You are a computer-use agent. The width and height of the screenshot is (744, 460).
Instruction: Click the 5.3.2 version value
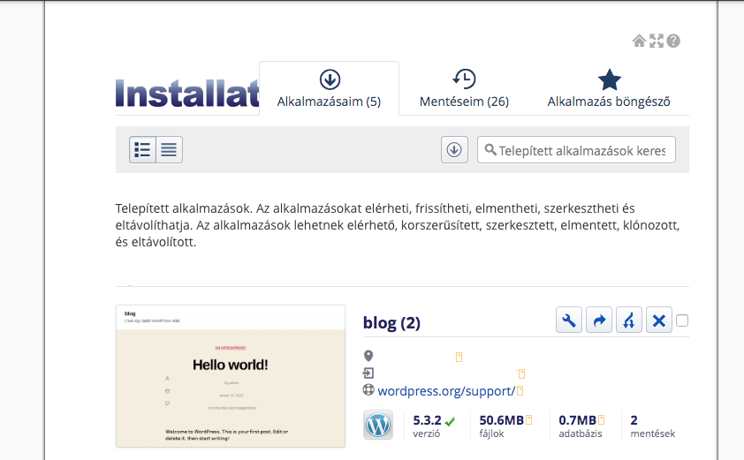point(427,420)
